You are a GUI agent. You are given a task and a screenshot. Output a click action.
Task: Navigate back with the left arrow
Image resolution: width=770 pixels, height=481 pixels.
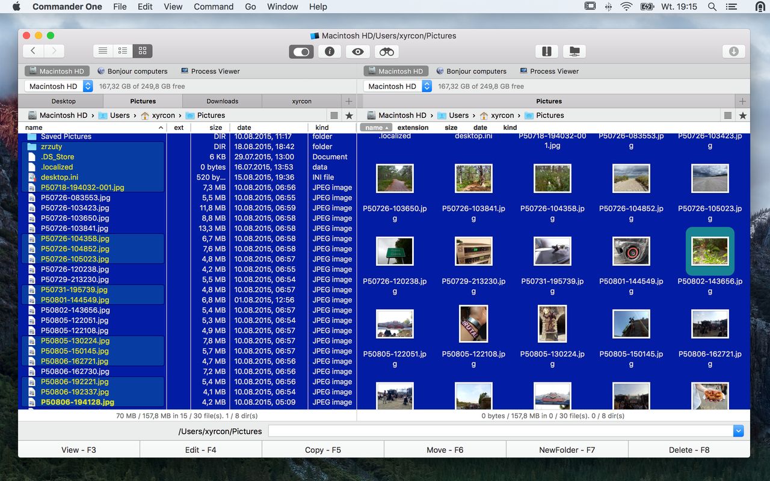pyautogui.click(x=34, y=51)
